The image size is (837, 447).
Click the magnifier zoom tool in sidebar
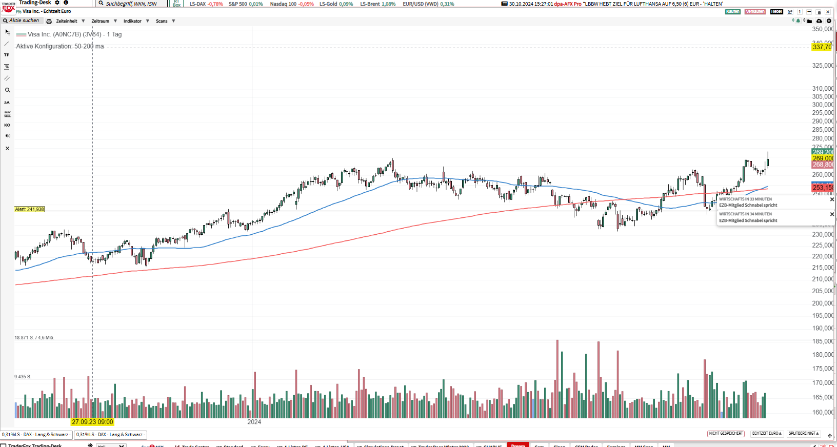point(7,90)
